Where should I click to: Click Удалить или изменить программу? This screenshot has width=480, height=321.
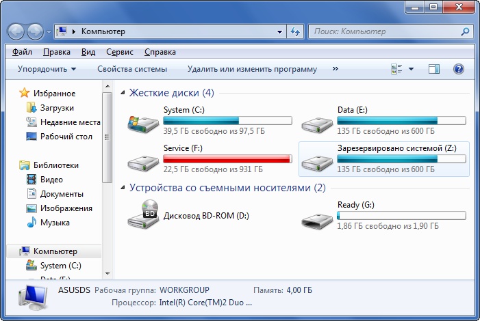click(x=252, y=69)
